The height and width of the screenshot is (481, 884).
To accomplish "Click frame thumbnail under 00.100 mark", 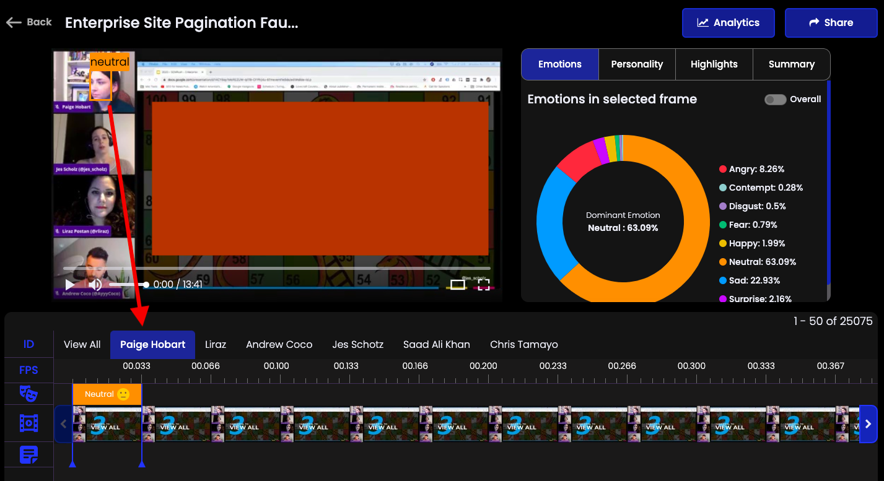I will (x=315, y=424).
